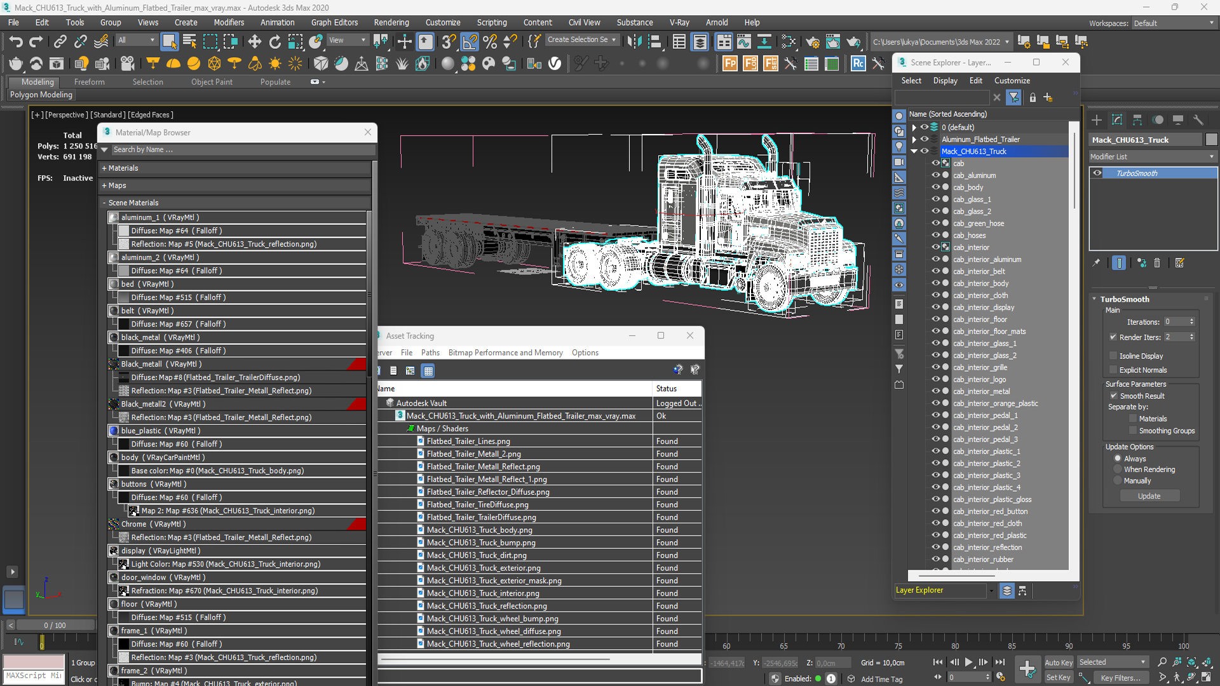
Task: Click the object color swatch beside name
Action: 1211,140
